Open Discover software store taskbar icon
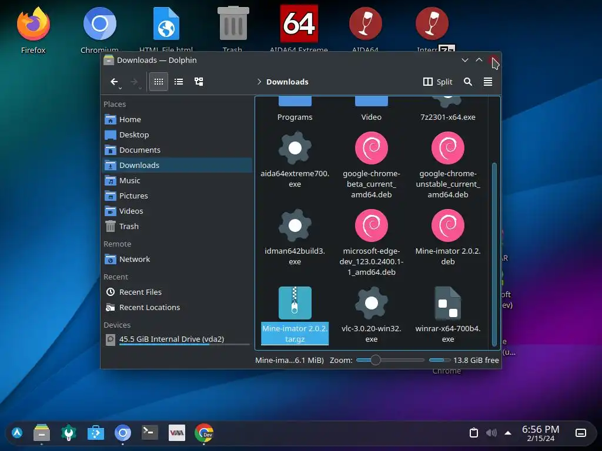The width and height of the screenshot is (602, 451). (96, 433)
